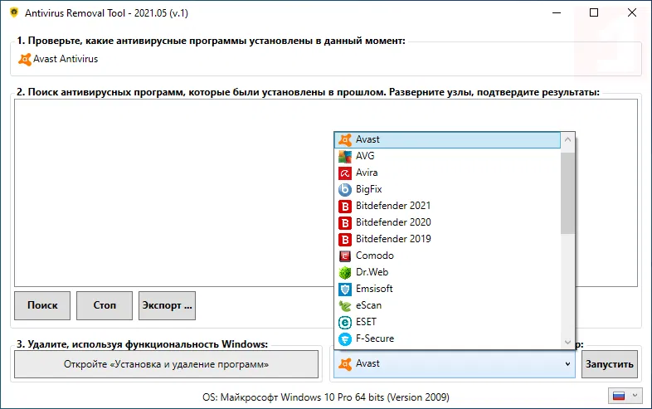This screenshot has width=652, height=409.
Task: Click the Bitdefender 2020 red B icon
Action: [x=345, y=223]
